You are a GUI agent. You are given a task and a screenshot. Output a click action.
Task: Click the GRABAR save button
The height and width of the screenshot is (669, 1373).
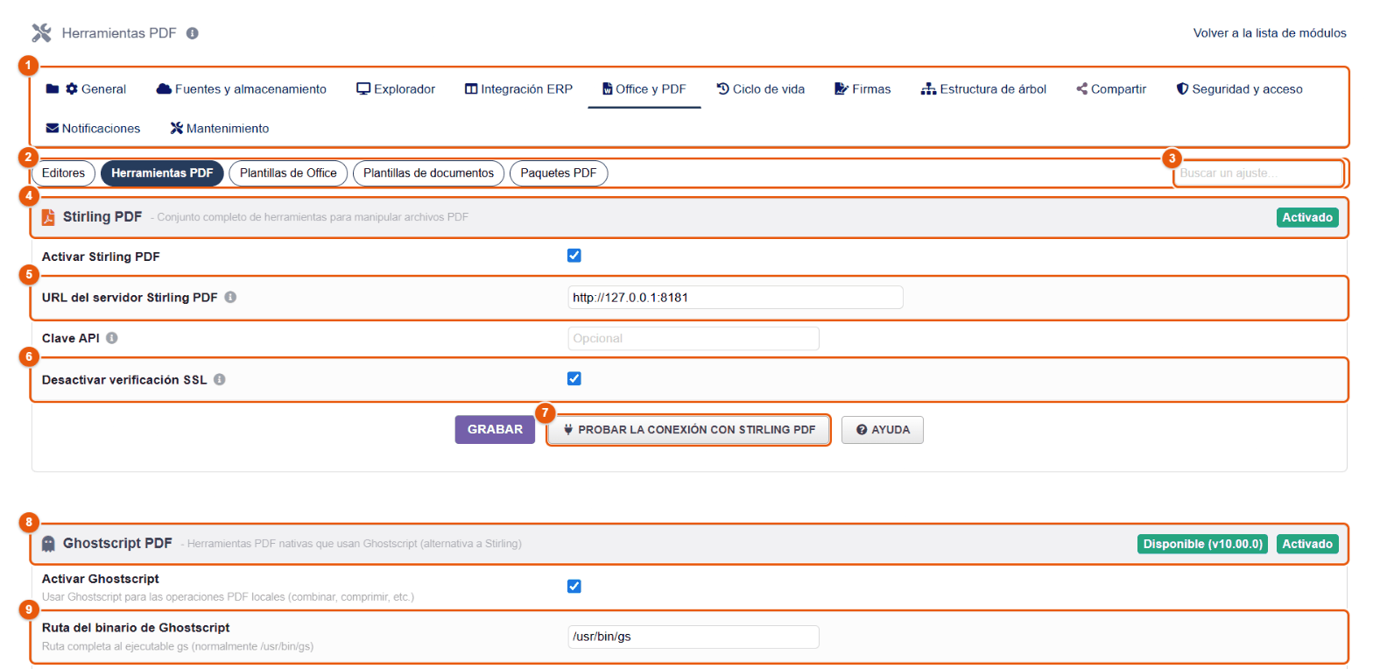495,430
